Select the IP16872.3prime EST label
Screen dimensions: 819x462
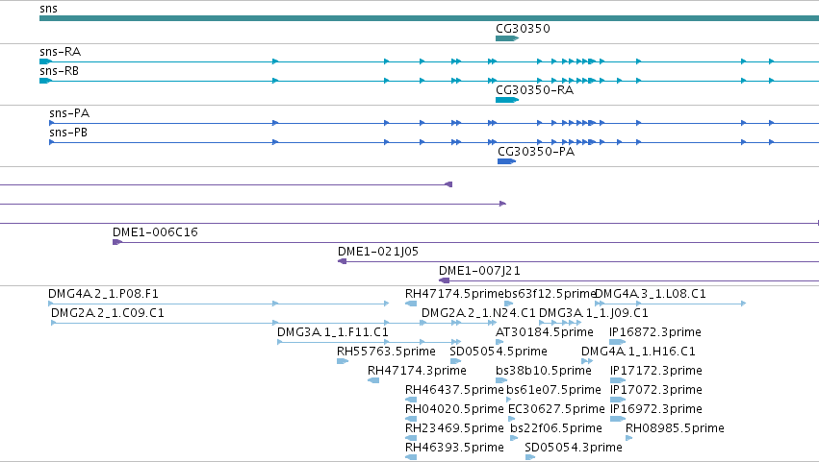tap(655, 332)
